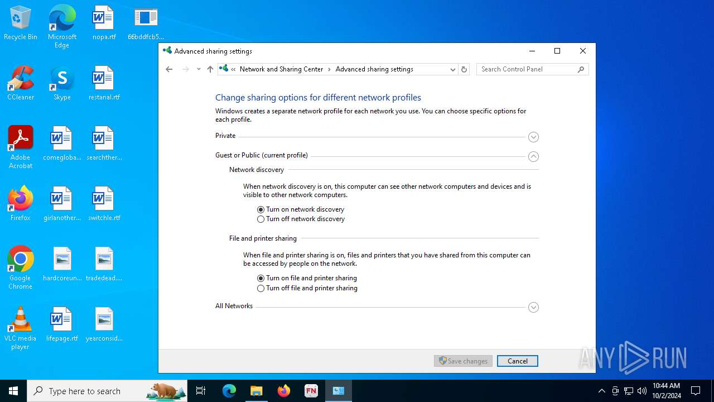Select Turn on network discovery
The height and width of the screenshot is (402, 714).
pyautogui.click(x=301, y=209)
